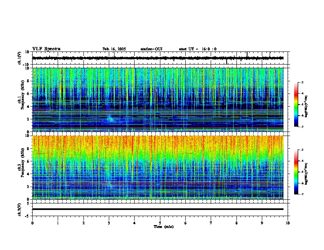Screen dimensions: 324x250
Task: Click the "-3" tick on ch.1 colorbar
Action: (302, 83)
